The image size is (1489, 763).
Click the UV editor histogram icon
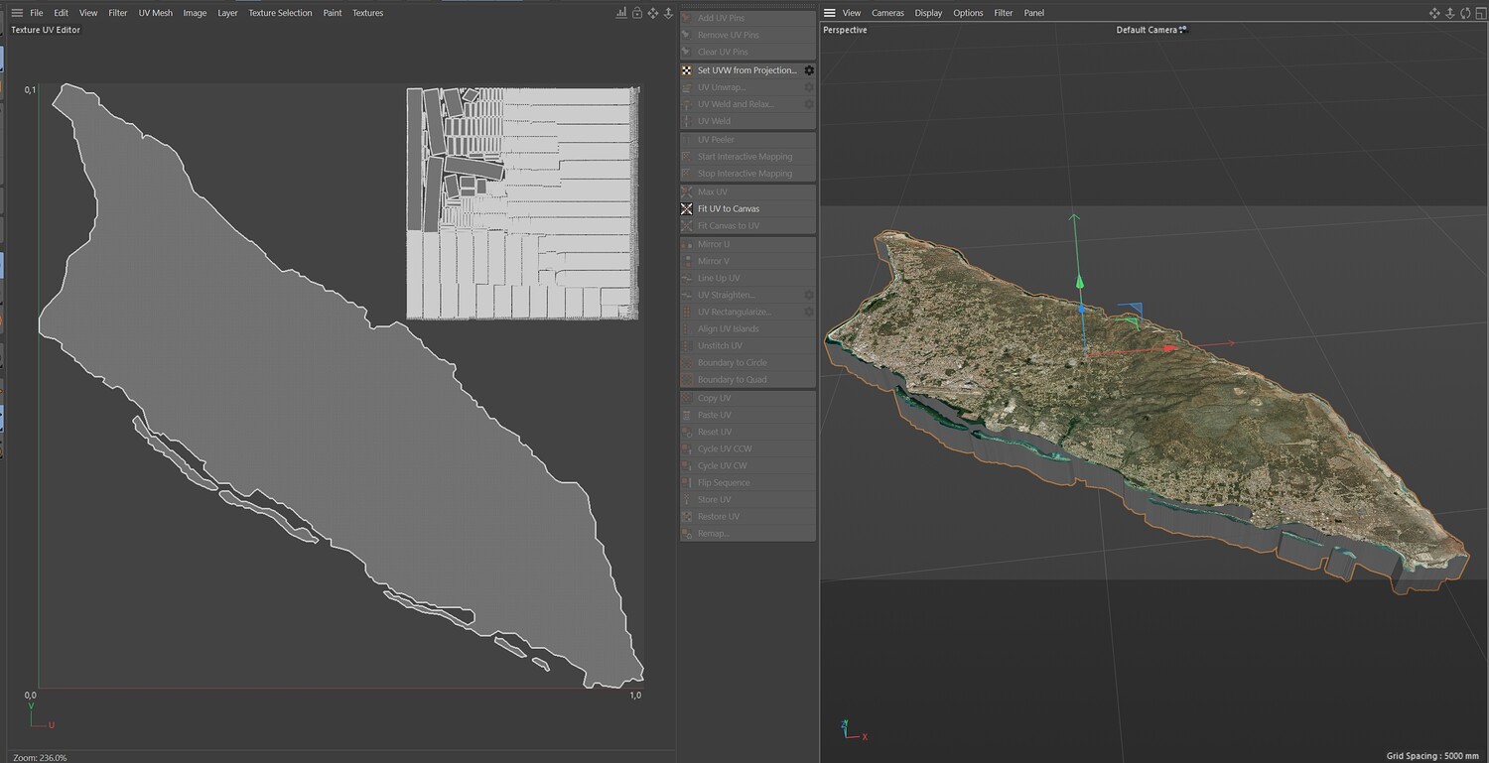[621, 13]
